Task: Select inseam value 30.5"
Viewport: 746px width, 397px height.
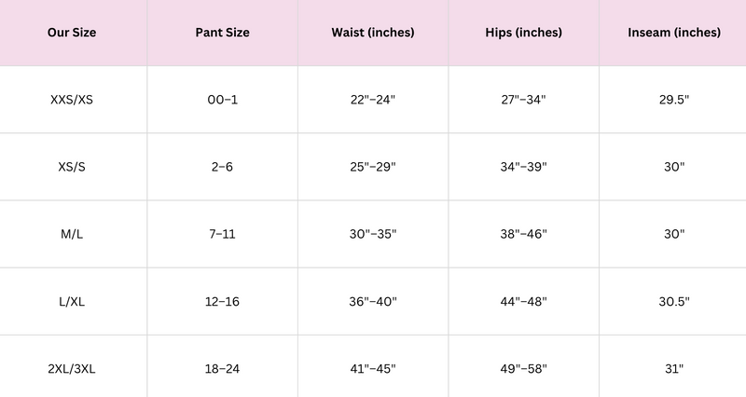Action: coord(674,301)
